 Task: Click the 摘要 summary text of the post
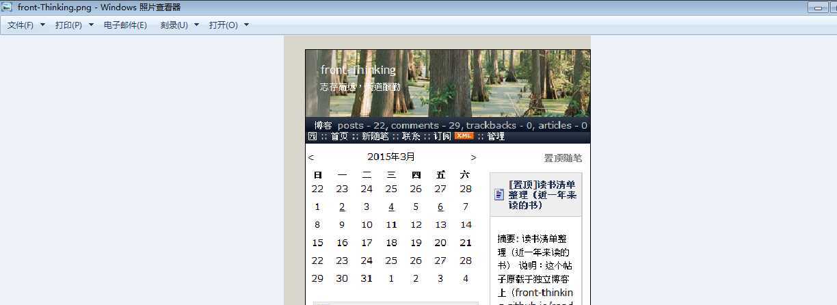tap(535, 269)
